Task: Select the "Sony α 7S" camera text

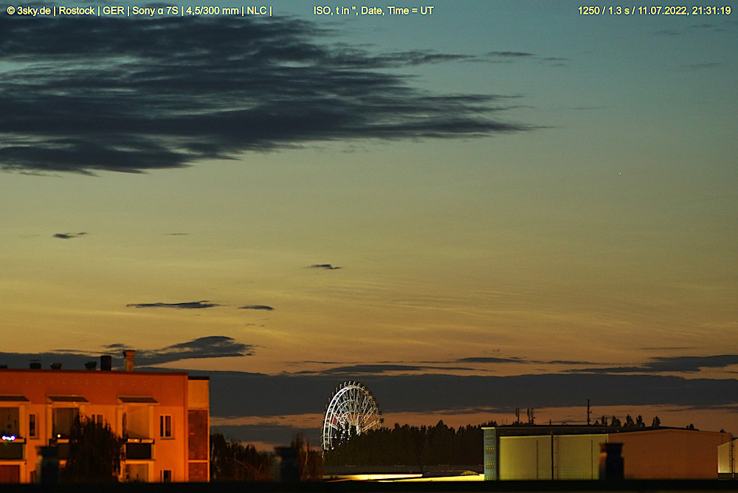Action: coord(155,11)
